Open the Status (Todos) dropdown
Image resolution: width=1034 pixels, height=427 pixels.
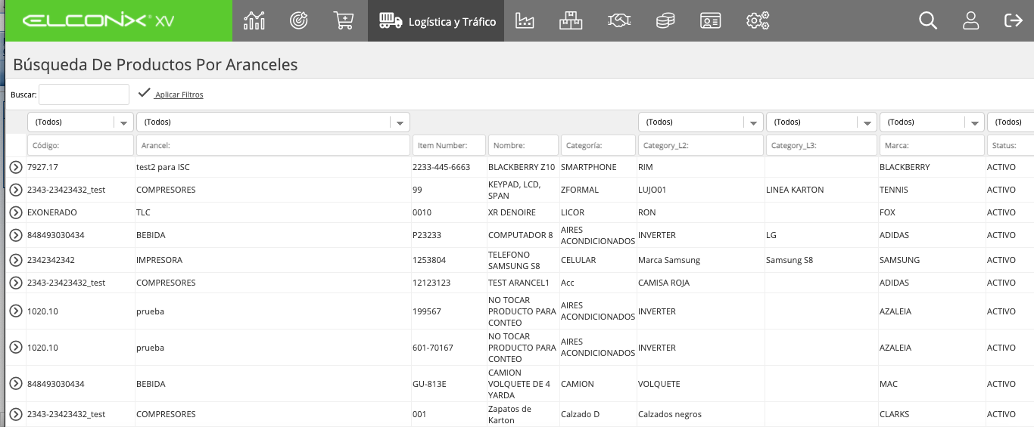click(1011, 122)
